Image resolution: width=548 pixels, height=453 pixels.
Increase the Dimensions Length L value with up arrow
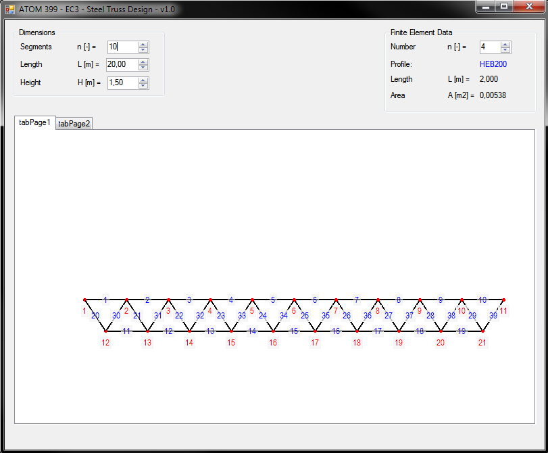[x=143, y=62]
